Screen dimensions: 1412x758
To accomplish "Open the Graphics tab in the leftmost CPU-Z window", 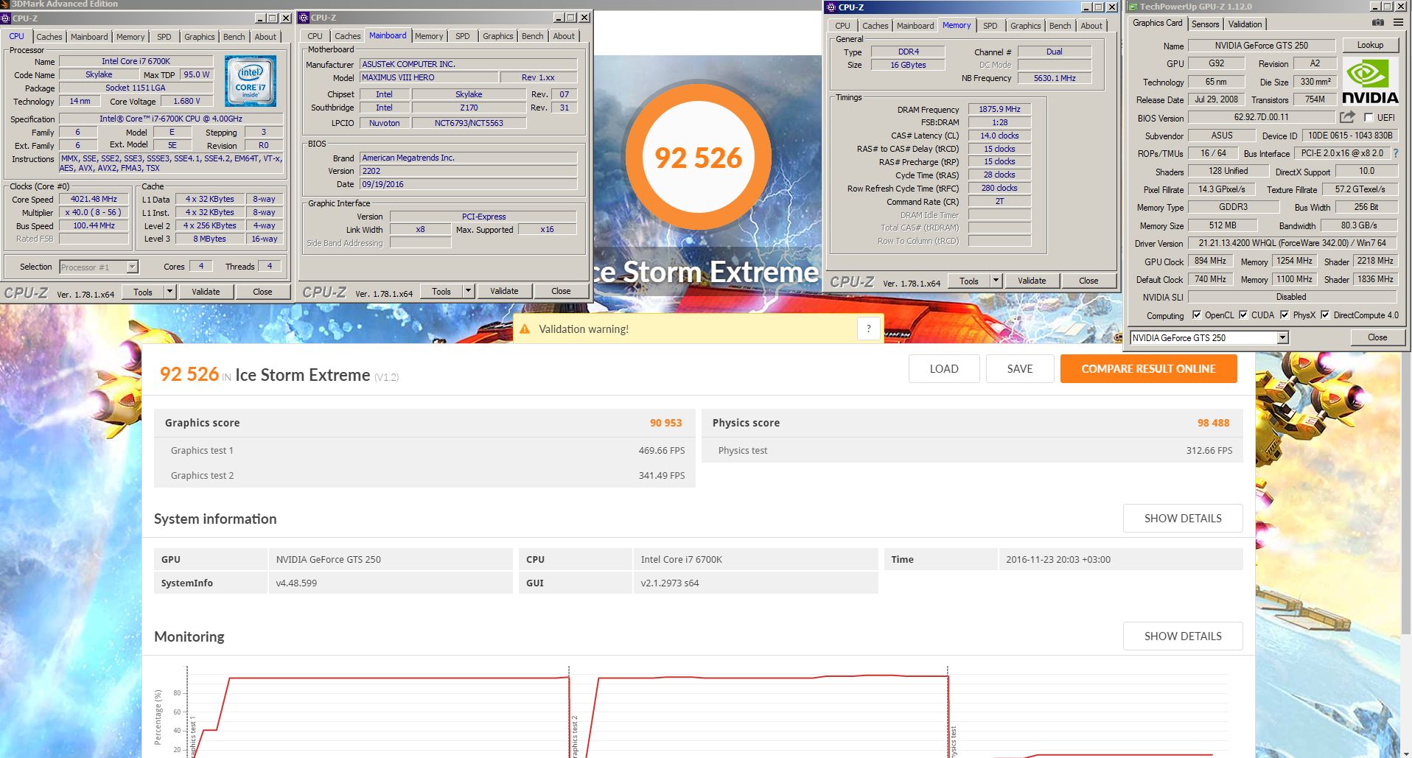I will [200, 36].
